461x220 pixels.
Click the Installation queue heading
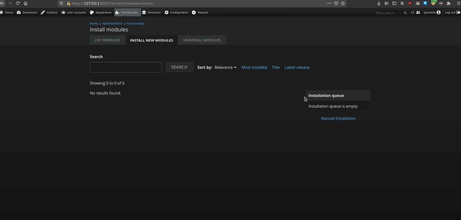326,95
